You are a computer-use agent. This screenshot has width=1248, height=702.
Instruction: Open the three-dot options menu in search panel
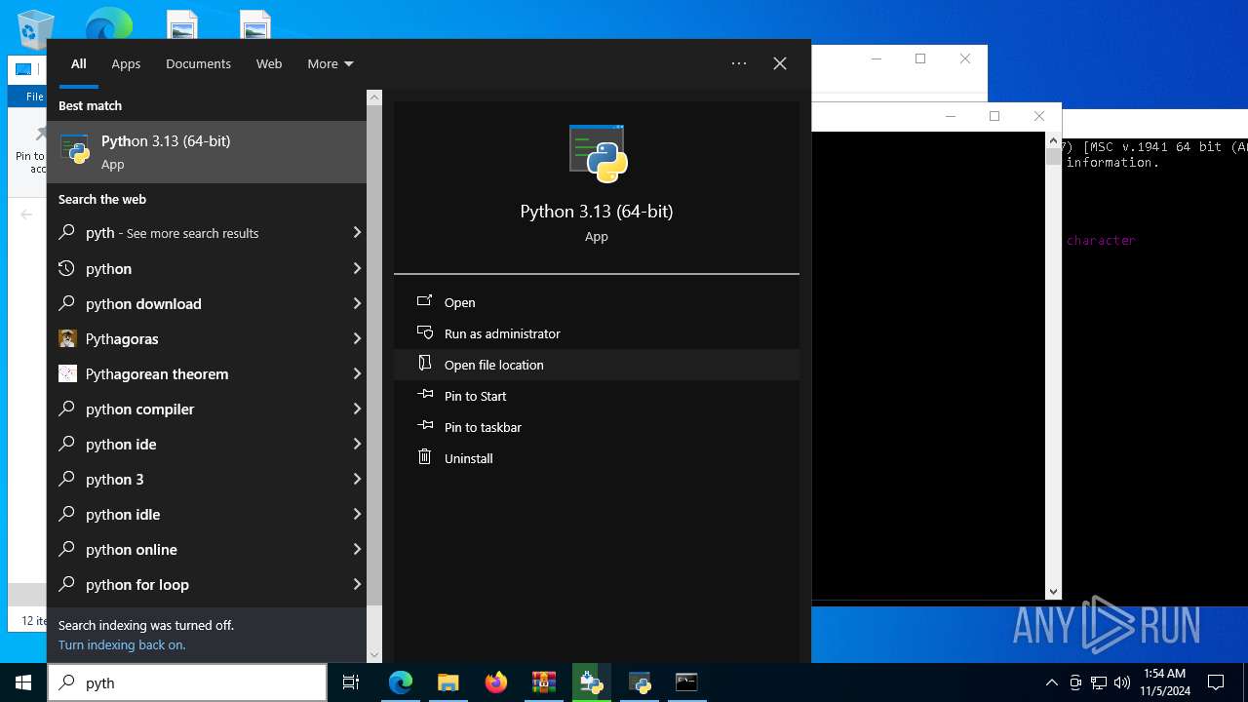pyautogui.click(x=739, y=63)
